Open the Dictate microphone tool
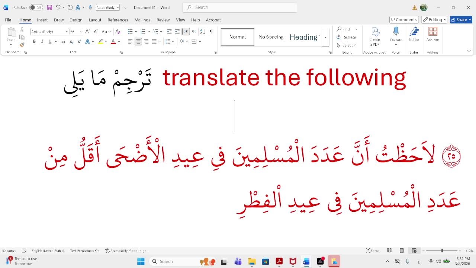 396,36
